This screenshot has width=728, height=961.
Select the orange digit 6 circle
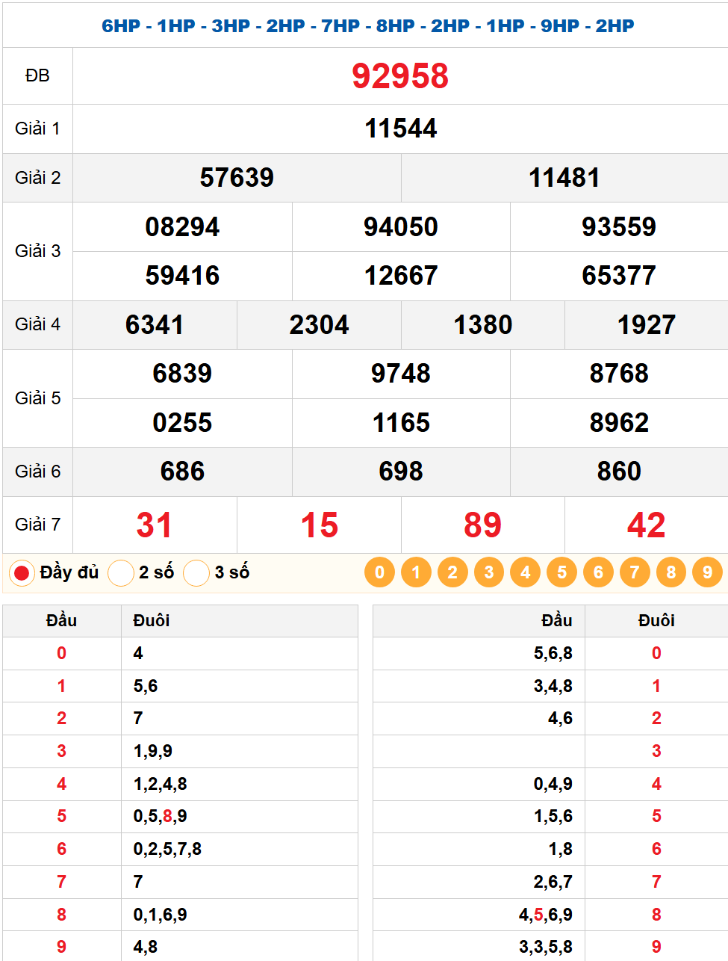click(598, 572)
